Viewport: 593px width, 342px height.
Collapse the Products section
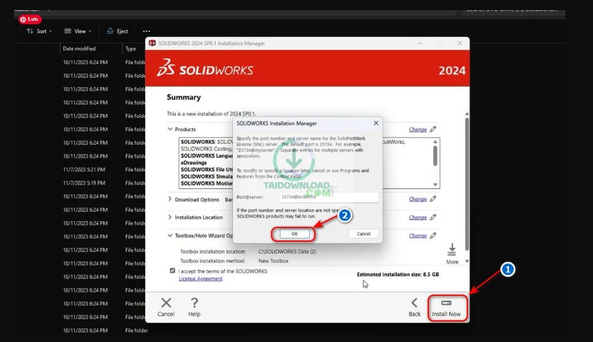pyautogui.click(x=169, y=129)
